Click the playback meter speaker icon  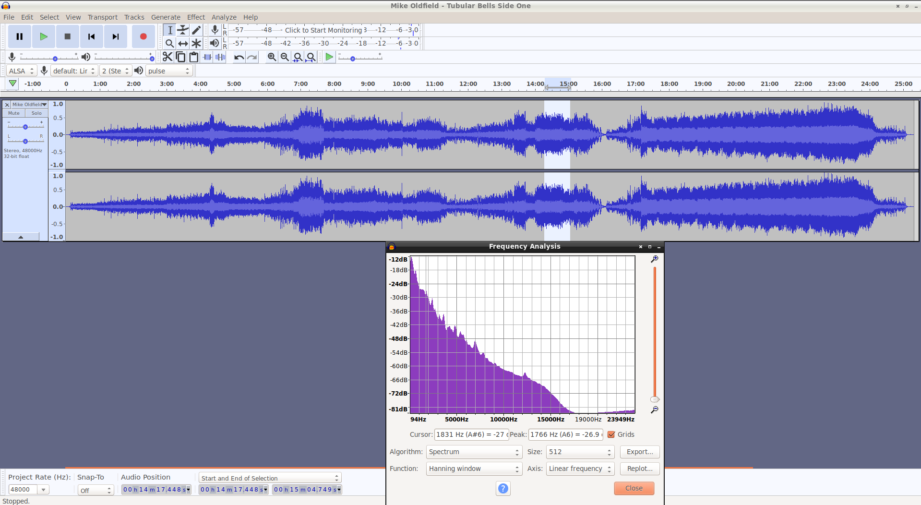pyautogui.click(x=215, y=43)
